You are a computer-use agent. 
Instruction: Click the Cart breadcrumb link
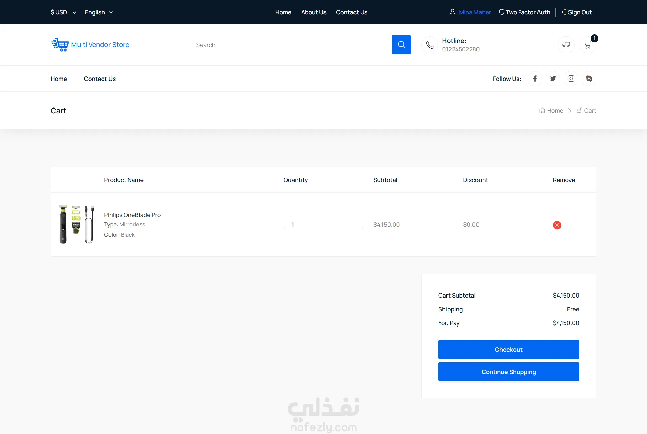point(586,111)
